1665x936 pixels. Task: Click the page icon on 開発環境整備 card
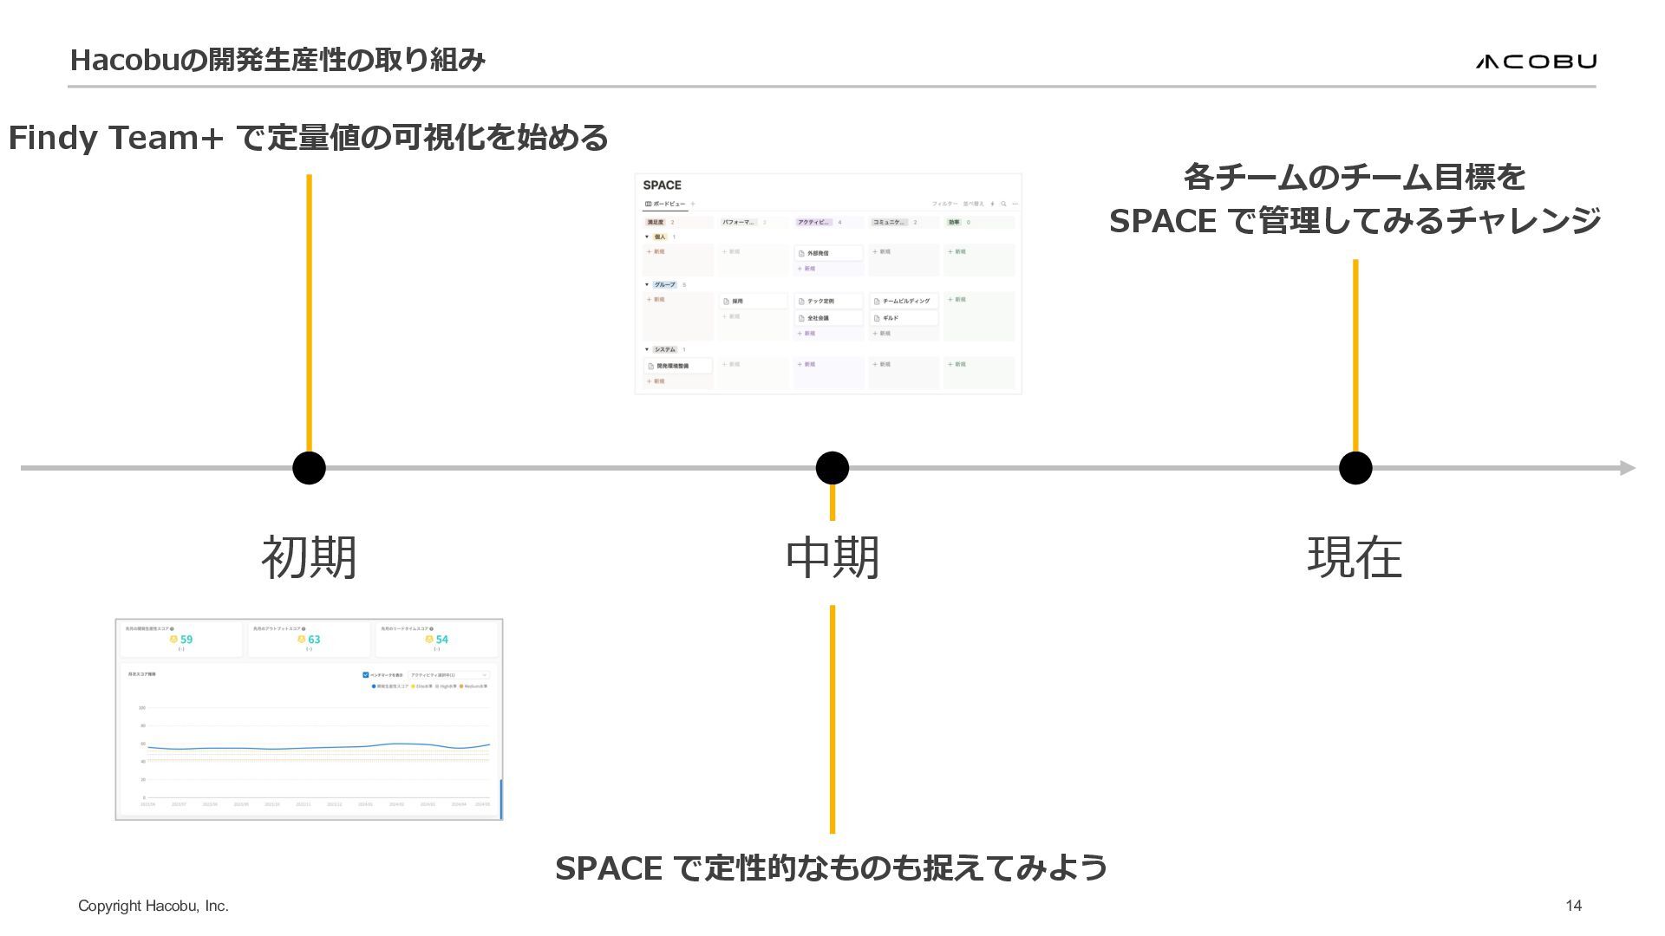pos(650,366)
